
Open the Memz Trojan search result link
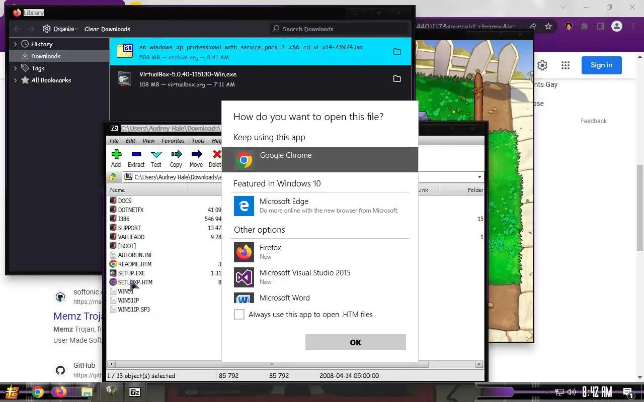[78, 316]
